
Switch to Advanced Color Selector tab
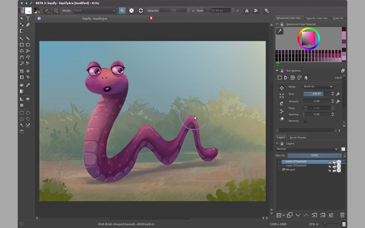tap(289, 18)
